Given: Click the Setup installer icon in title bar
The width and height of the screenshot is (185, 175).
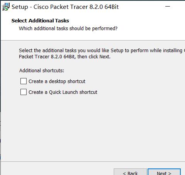Looking at the screenshot, I should [x=6, y=7].
